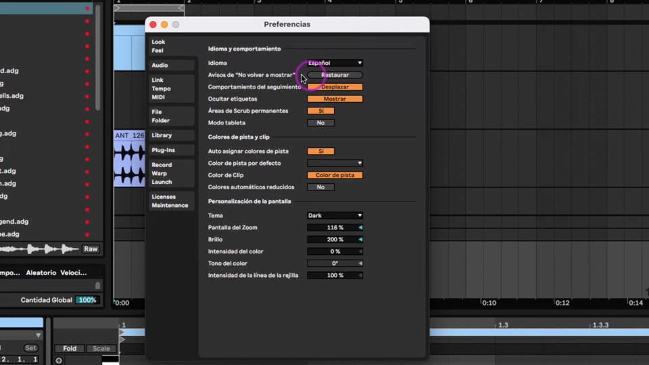Screen dimensions: 649x365
Task: Toggle Ocultar etiquetas Mostrar button
Action: click(335, 99)
